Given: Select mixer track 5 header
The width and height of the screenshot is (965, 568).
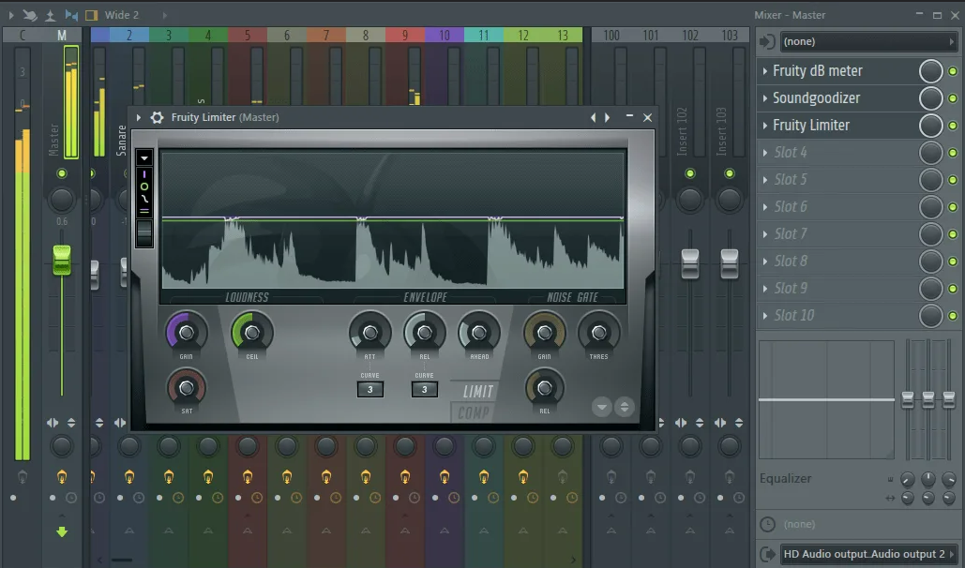Looking at the screenshot, I should 248,35.
